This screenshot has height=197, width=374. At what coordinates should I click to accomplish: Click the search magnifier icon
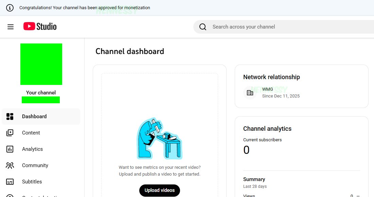click(x=203, y=27)
